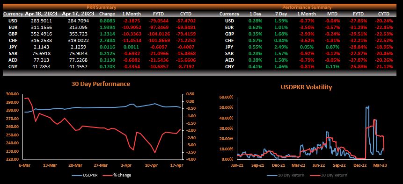
Task: Click the USDPKR Volatility chart title
Action: 306,87
